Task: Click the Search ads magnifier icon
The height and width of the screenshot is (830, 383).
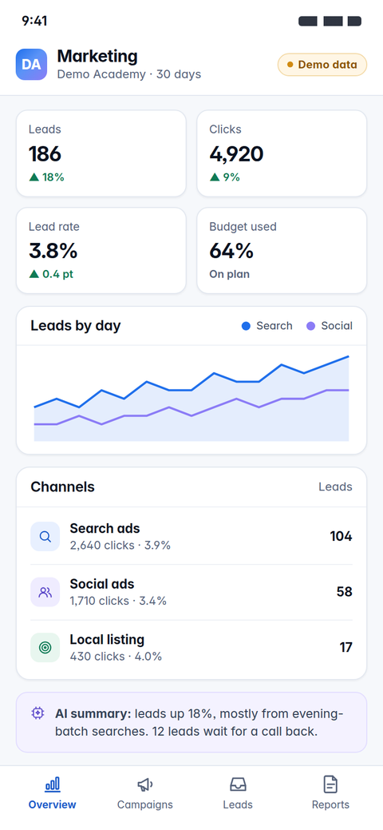Action: pyautogui.click(x=45, y=537)
